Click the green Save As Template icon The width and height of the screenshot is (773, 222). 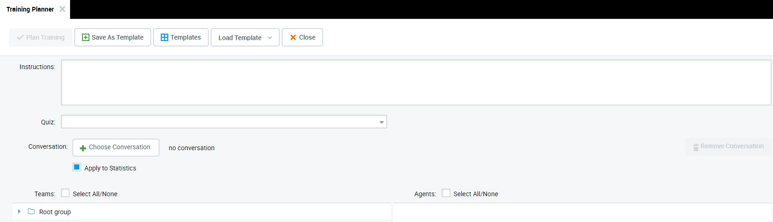[x=85, y=37]
